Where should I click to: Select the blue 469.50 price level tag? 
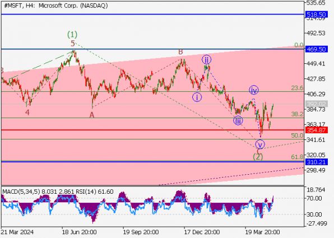pyautogui.click(x=316, y=49)
